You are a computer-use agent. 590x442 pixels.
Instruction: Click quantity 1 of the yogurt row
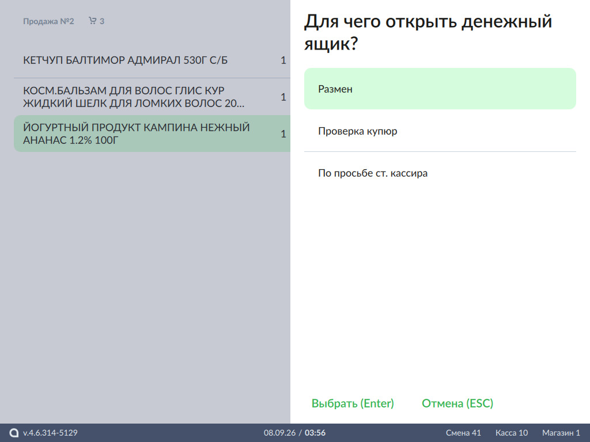283,134
